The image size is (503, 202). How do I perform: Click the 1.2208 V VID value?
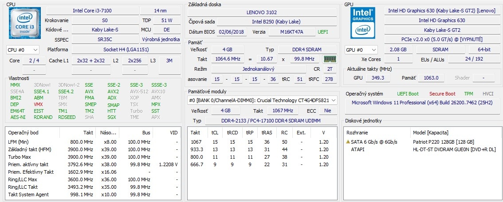click(169, 164)
